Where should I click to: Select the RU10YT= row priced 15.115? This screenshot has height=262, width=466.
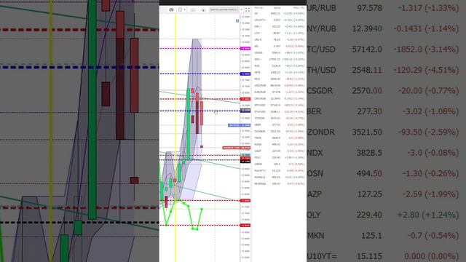pyautogui.click(x=280, y=170)
